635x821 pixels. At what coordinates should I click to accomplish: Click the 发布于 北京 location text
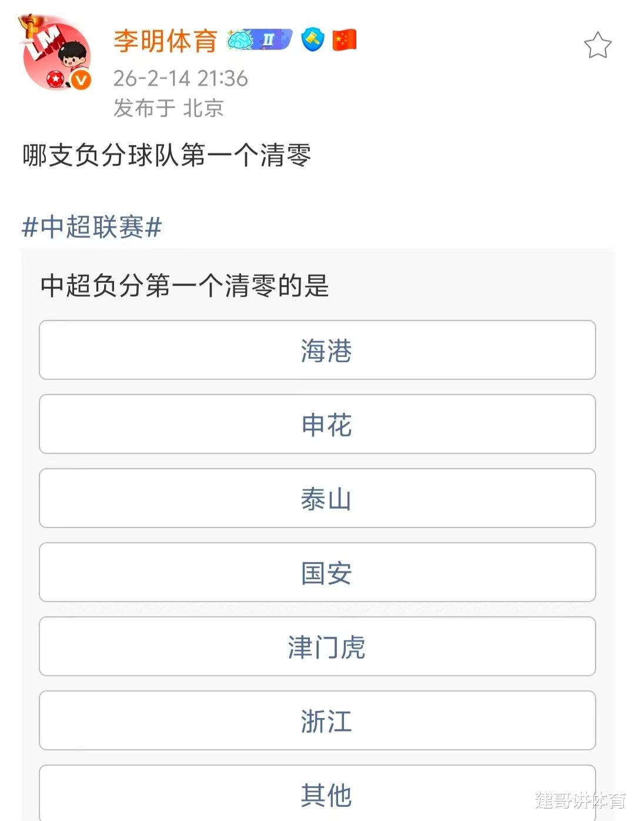click(169, 108)
